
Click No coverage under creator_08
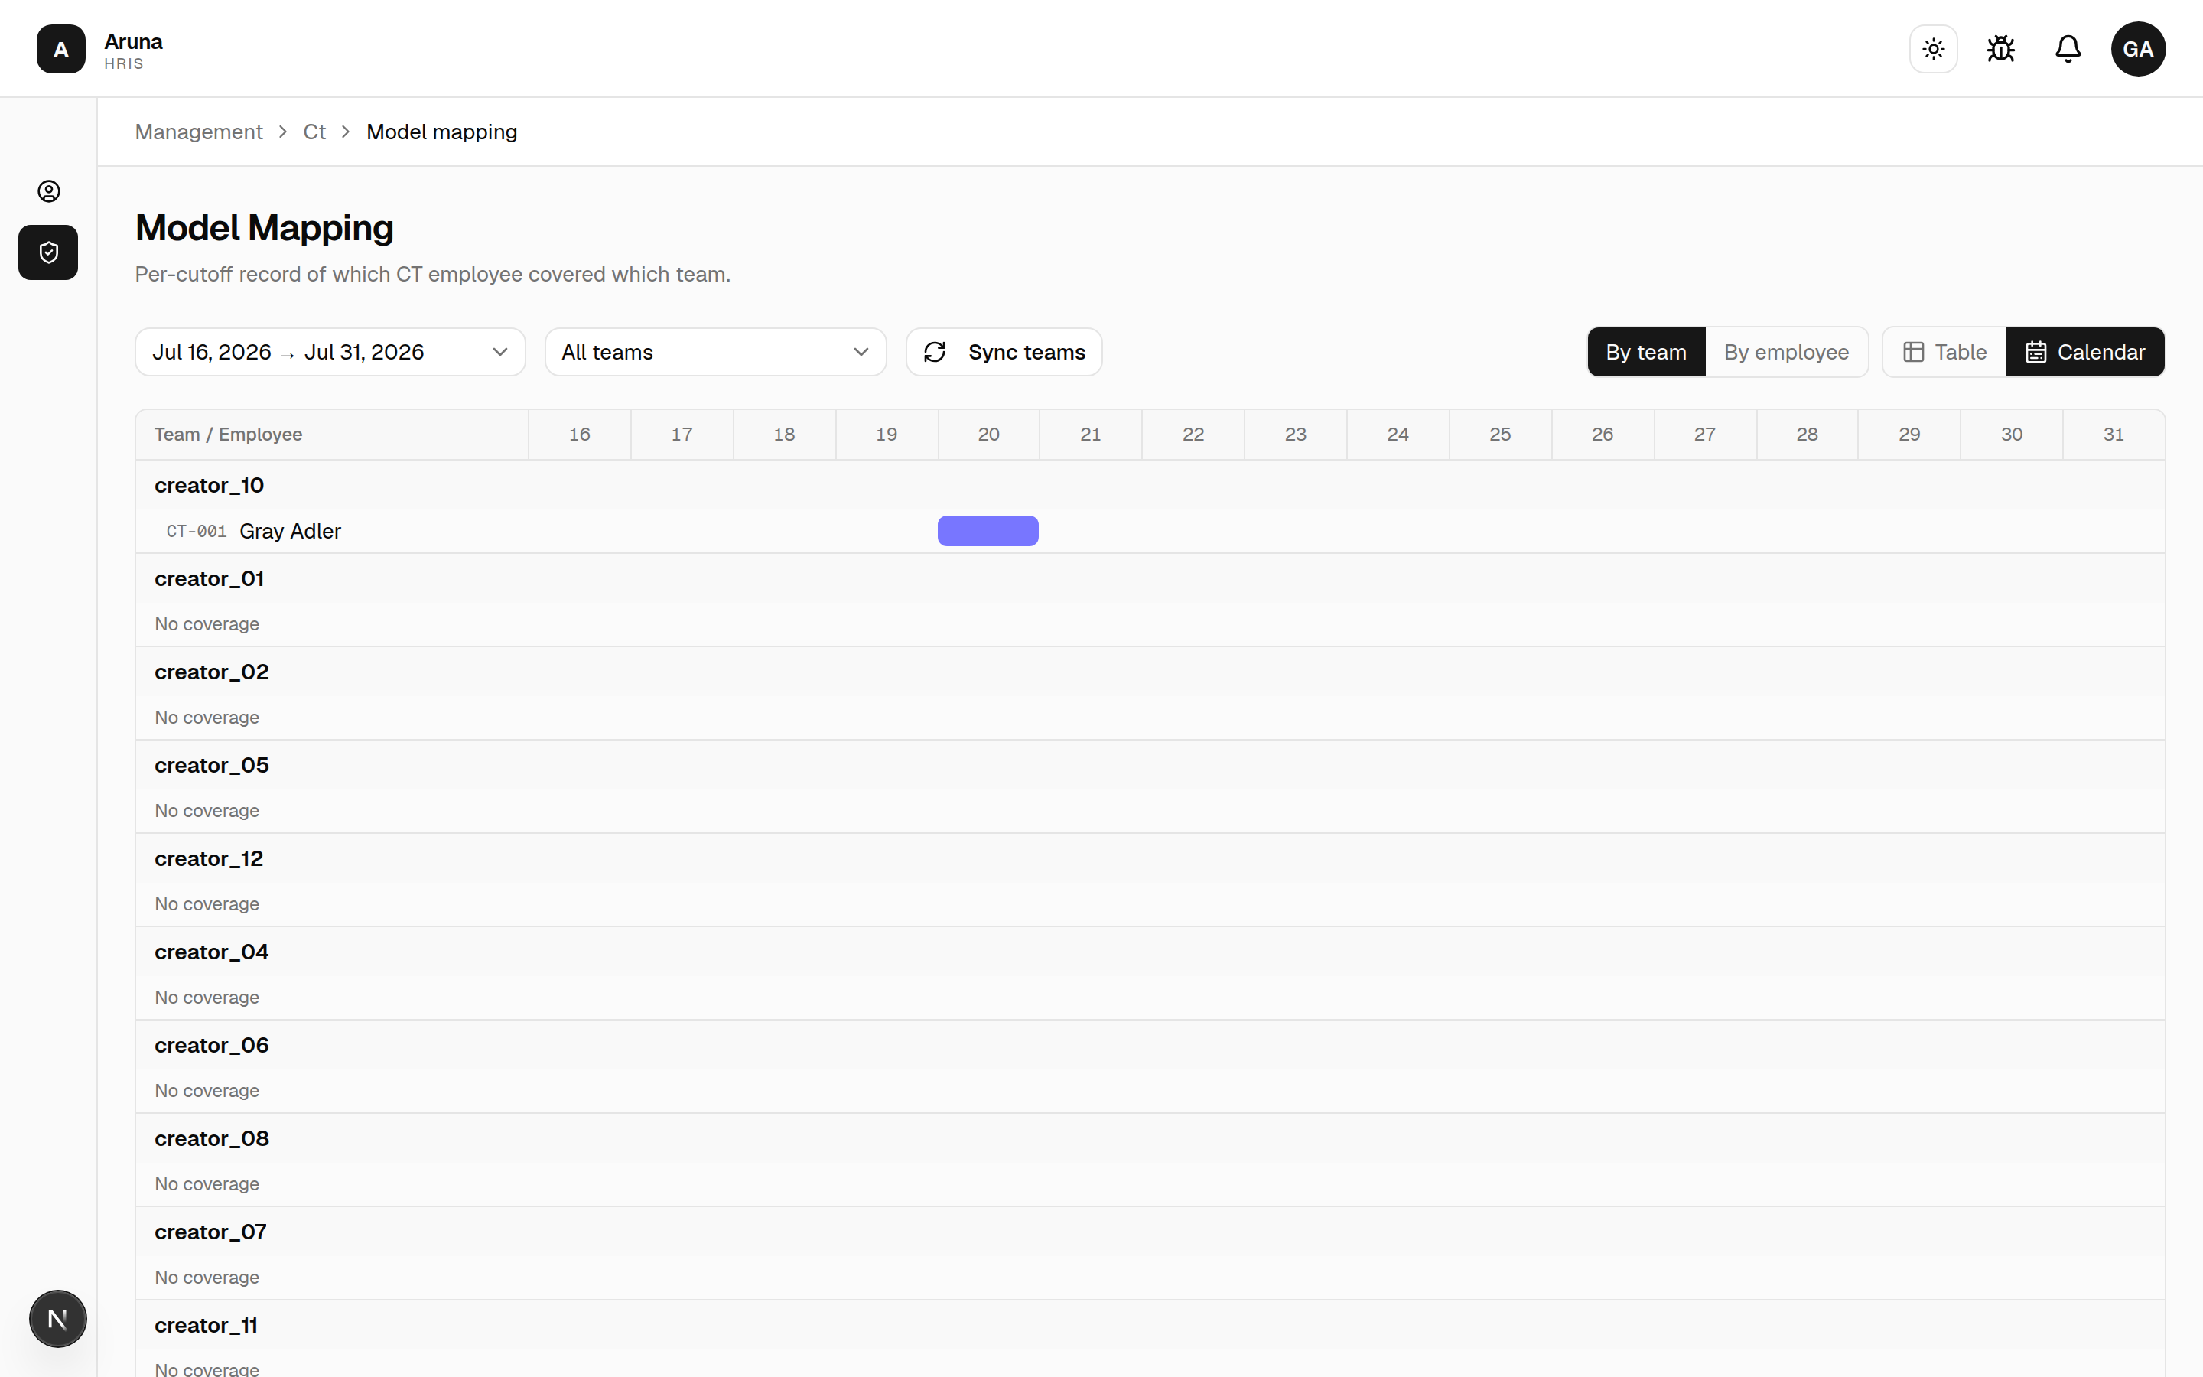coord(207,1185)
